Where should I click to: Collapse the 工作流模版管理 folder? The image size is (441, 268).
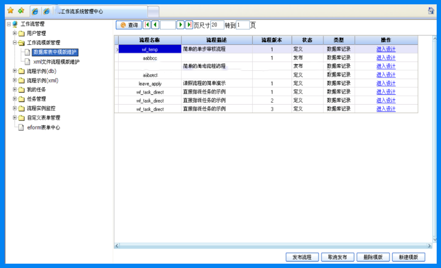pos(15,42)
